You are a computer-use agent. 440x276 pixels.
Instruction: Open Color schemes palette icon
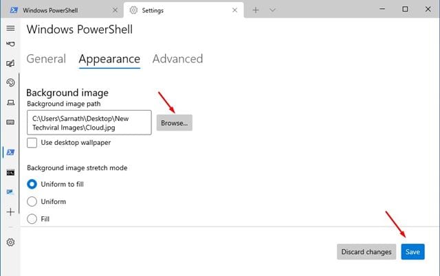click(11, 82)
